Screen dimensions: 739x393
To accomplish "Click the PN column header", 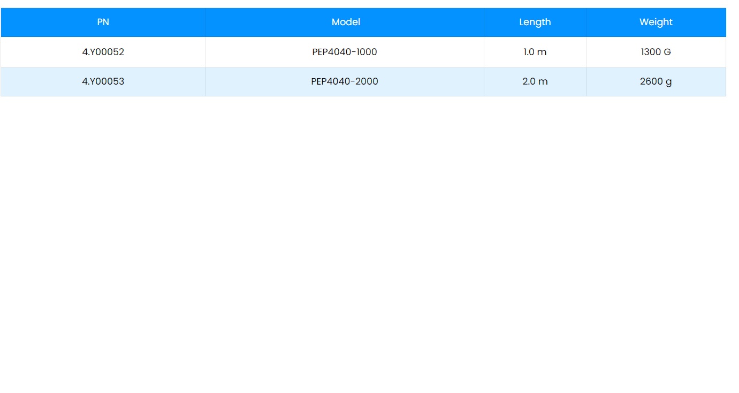I will (103, 22).
